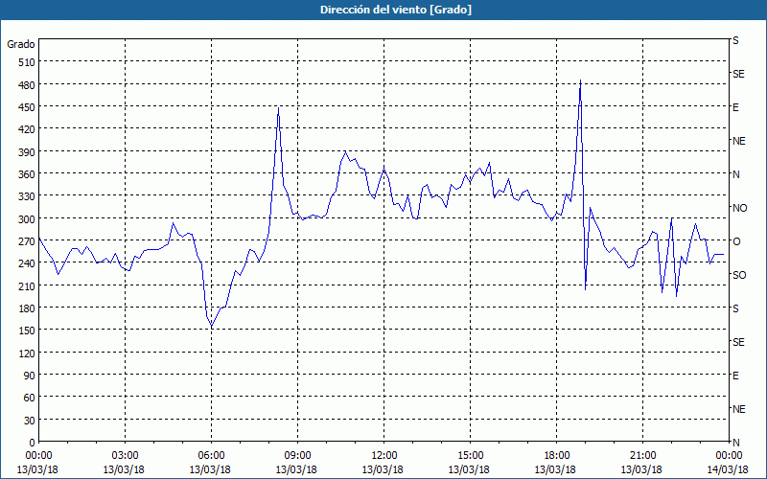
Task: Click the 13/03/18 date under 06:00
Action: 210,469
